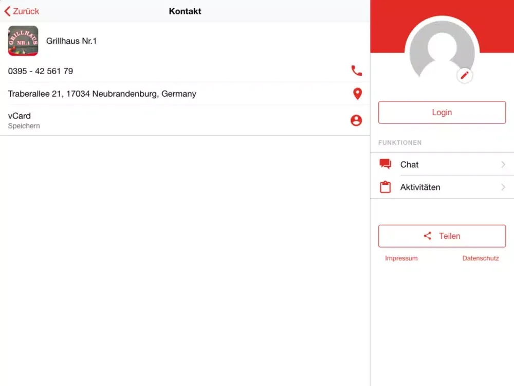Open the map location pin icon
Viewport: 514px width, 386px height.
click(x=357, y=94)
